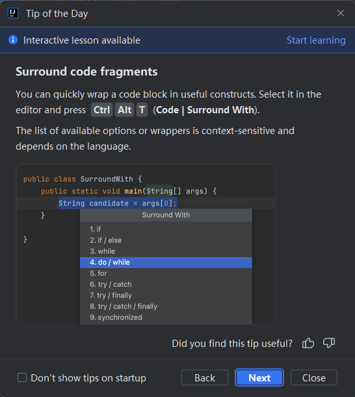This screenshot has width=355, height=397.
Task: Close the Tip of the Day dialog
Action: pos(341,13)
